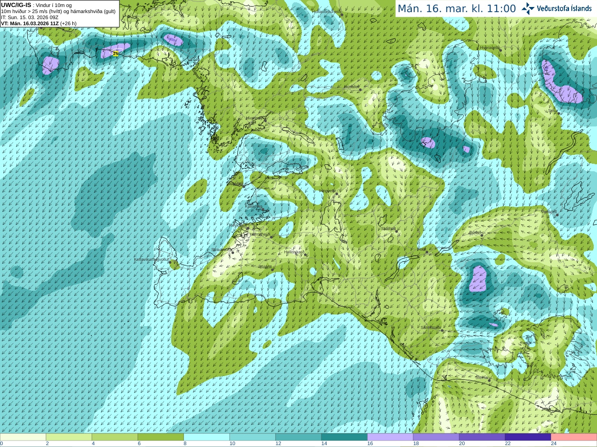
Task: Click the 20–22 m/s violet legend swatch
Action: click(482, 437)
